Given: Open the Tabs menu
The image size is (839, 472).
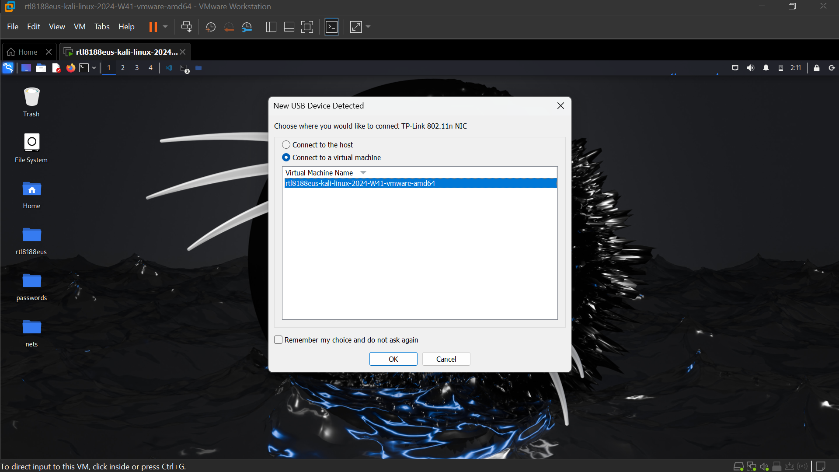Looking at the screenshot, I should click(102, 27).
